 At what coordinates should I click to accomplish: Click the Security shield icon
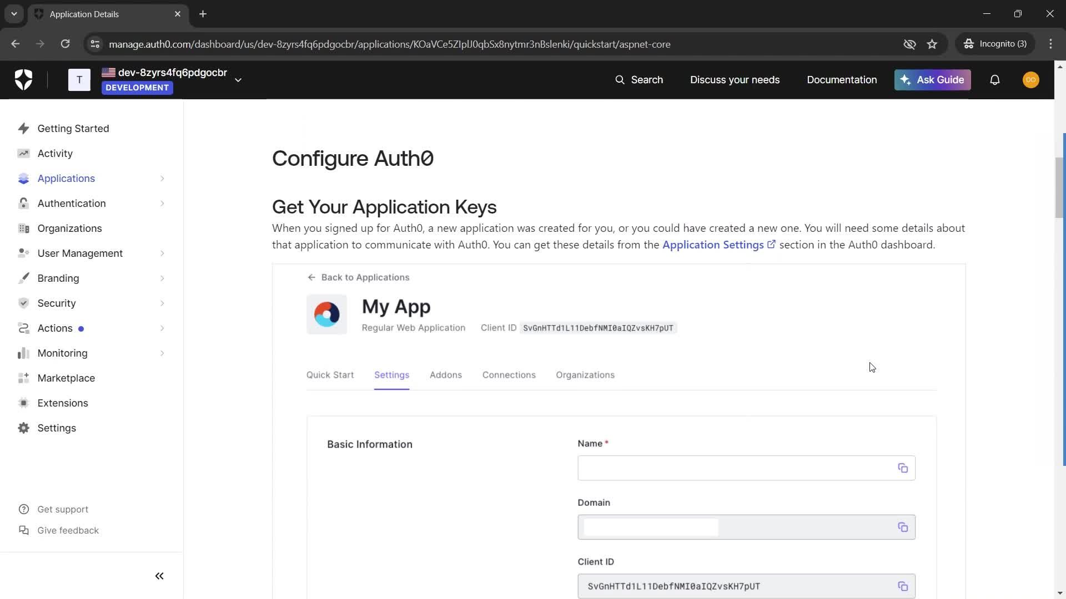coord(23,303)
